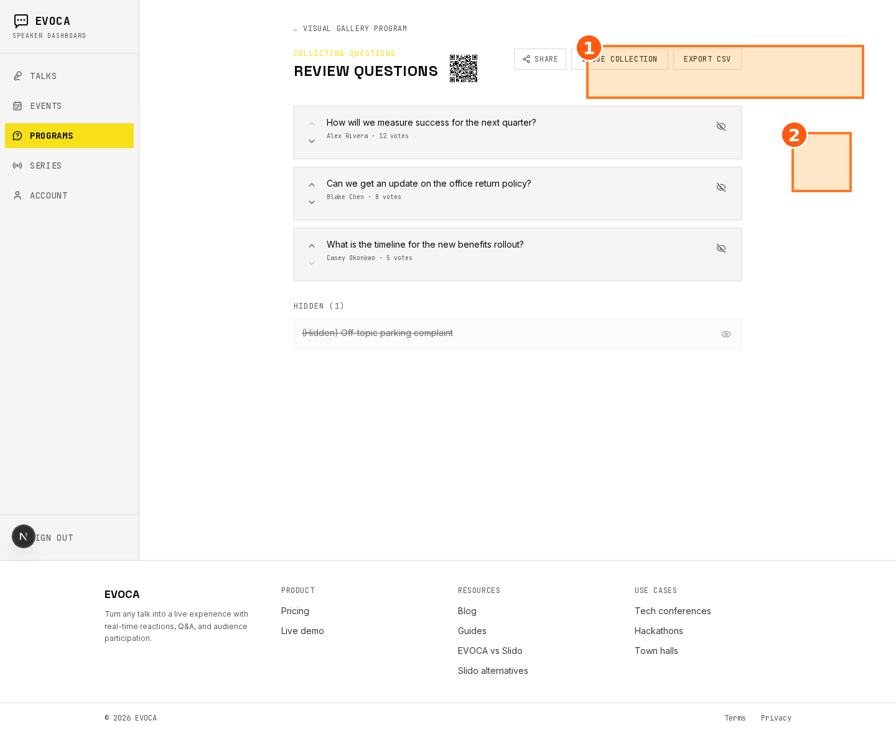Open EVOCA vs Slido link
This screenshot has height=733, width=896.
(490, 651)
